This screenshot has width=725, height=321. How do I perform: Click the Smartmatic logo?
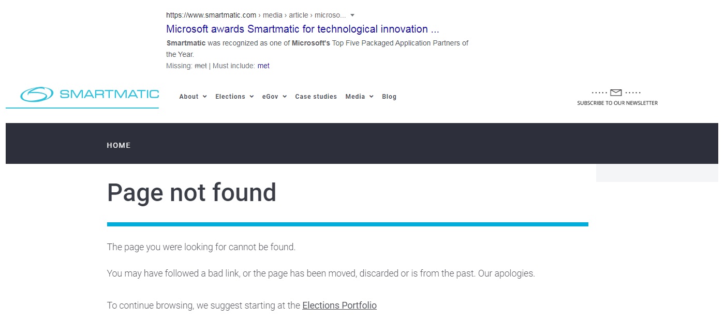coord(90,94)
